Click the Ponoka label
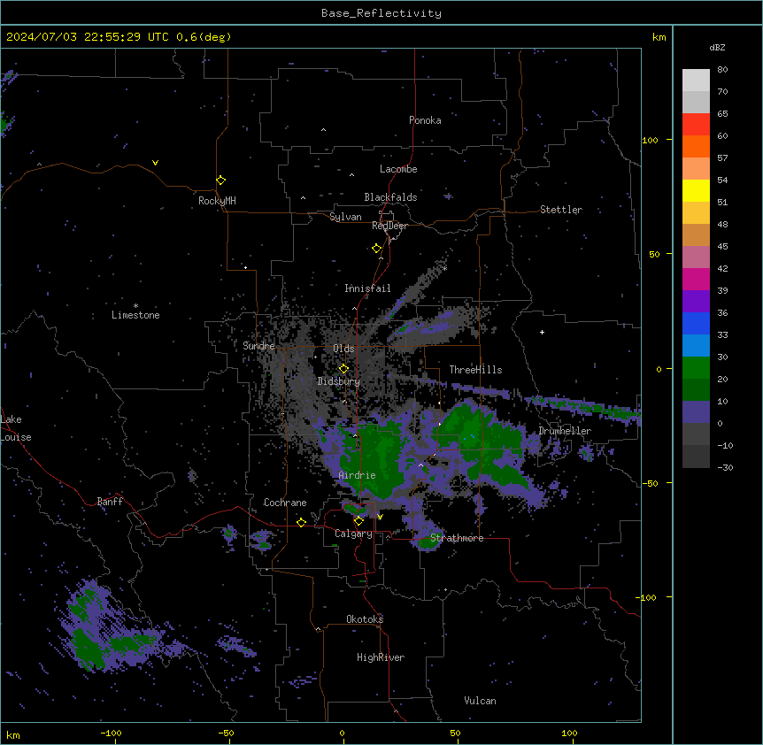Image resolution: width=763 pixels, height=745 pixels. (x=425, y=120)
